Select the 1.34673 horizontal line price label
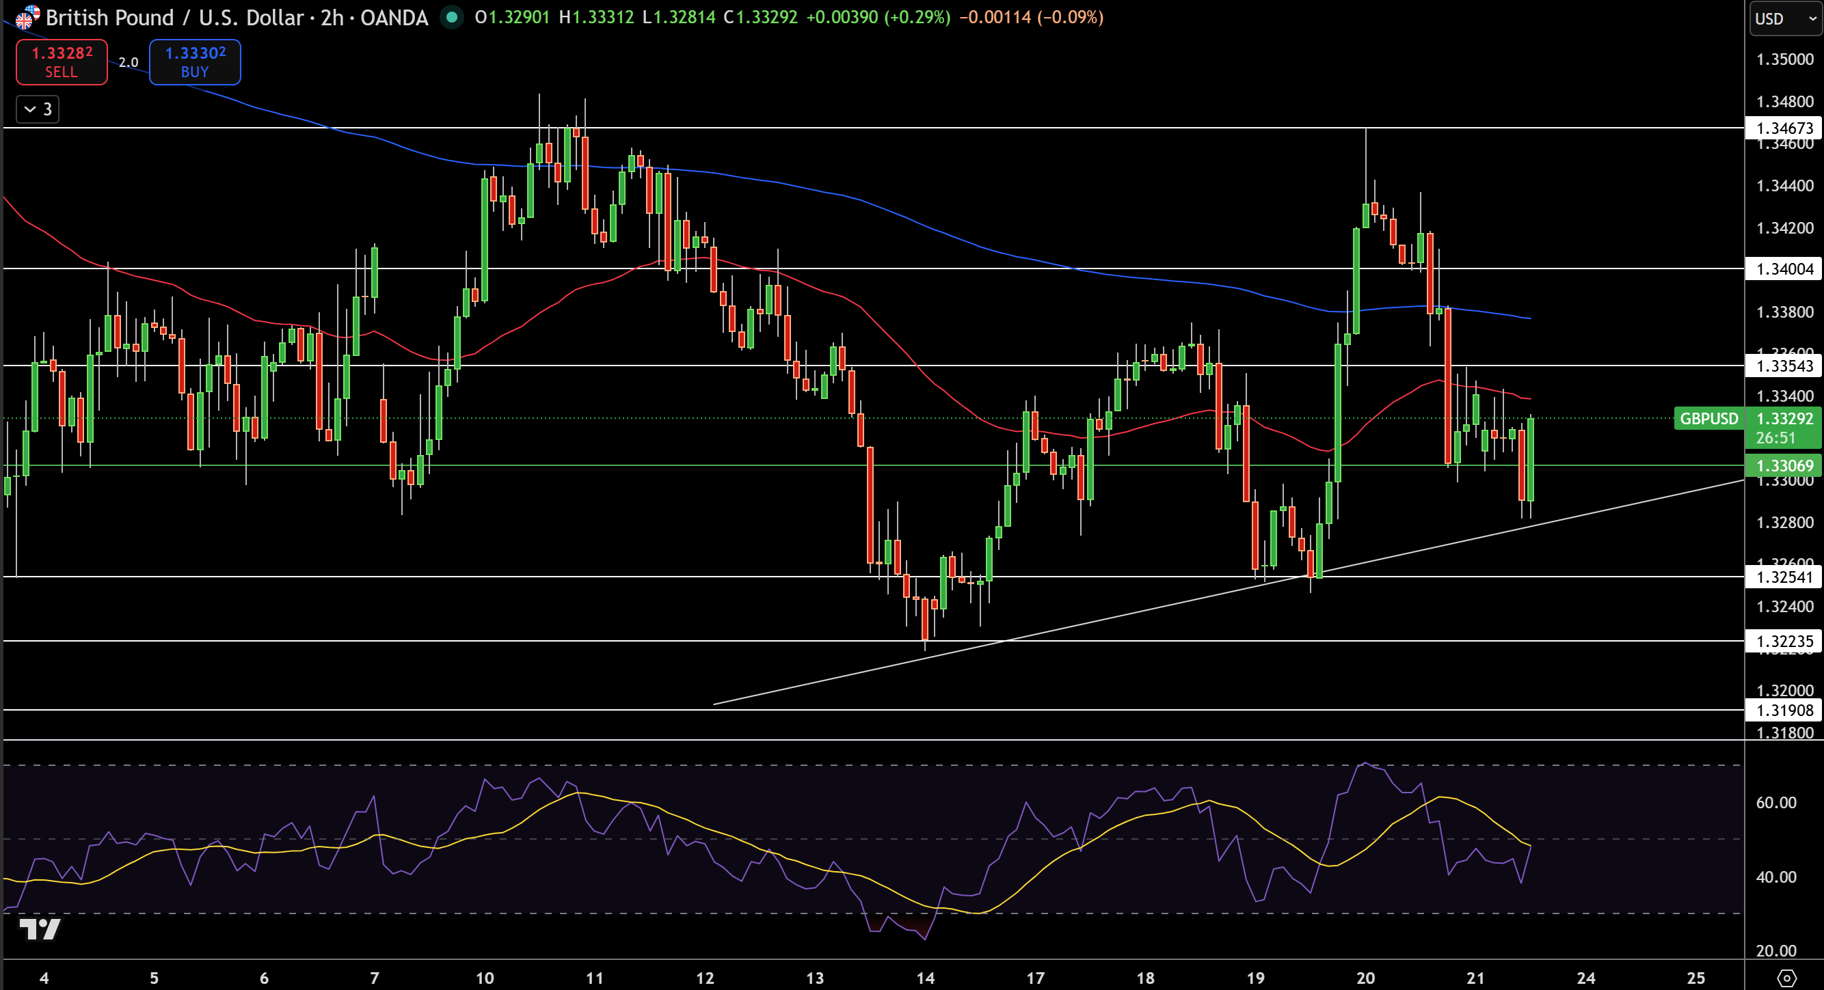 1784,128
